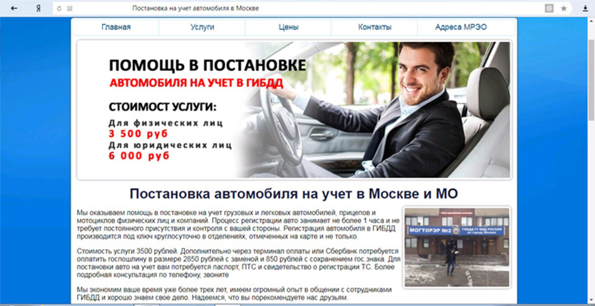Click heading Постановка автомобиля на учет в Москве
Screen dimensions: 595x306
click(294, 193)
